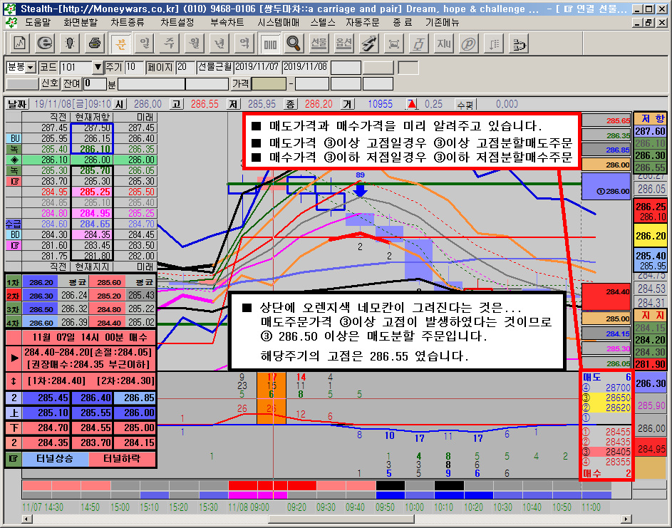Screen dimensions: 672x528
Task: Click the scrollbar right arrow
Action: click(x=626, y=519)
